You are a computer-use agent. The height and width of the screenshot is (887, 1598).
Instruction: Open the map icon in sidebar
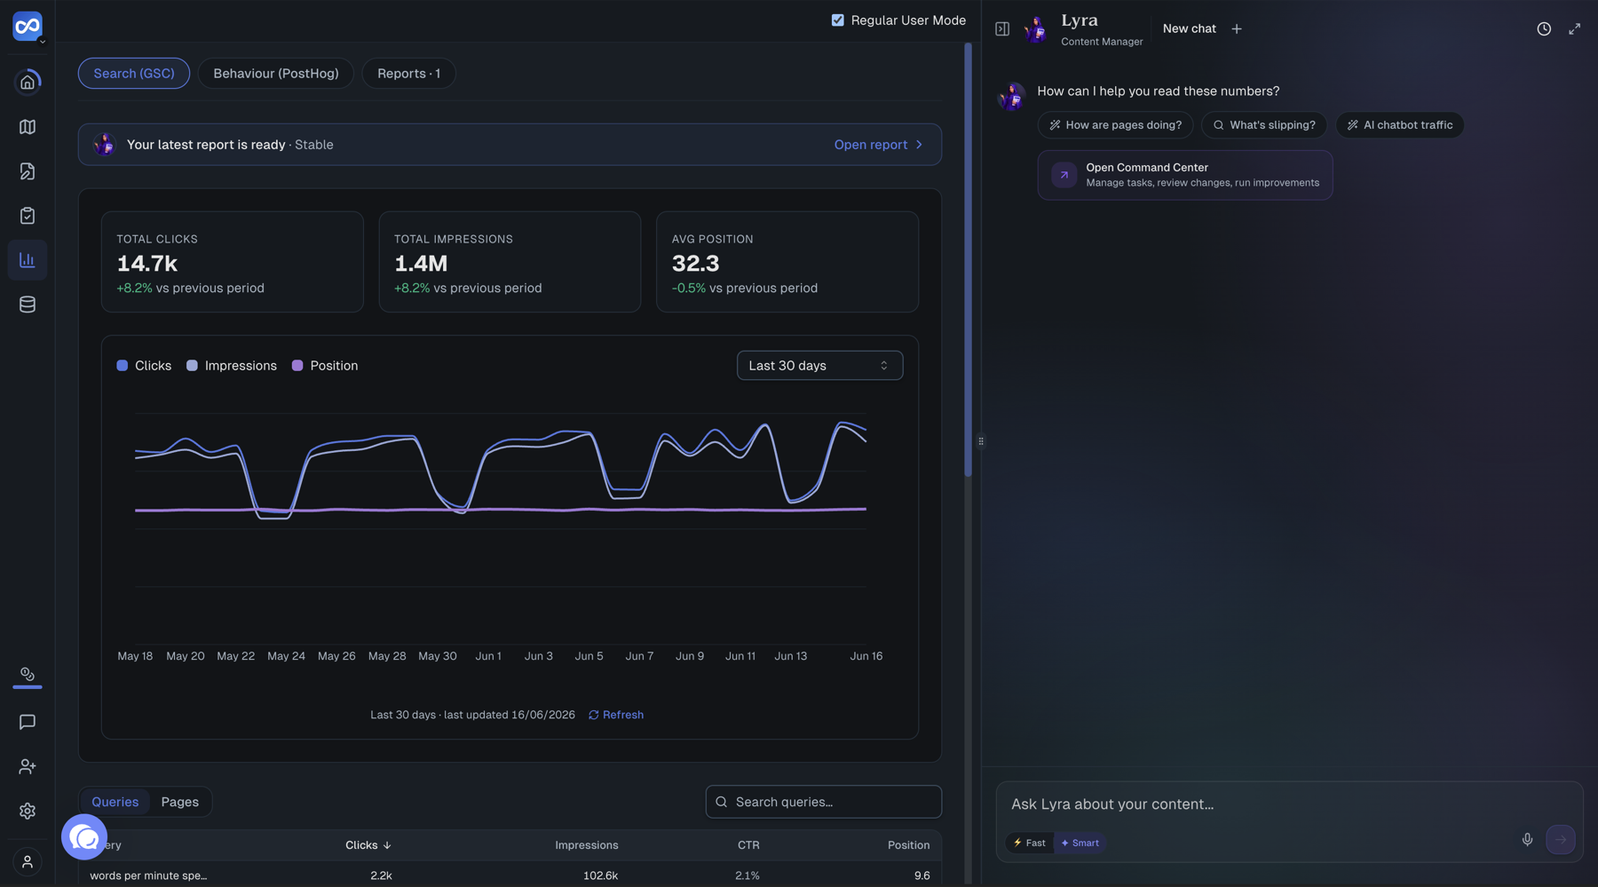coord(28,127)
